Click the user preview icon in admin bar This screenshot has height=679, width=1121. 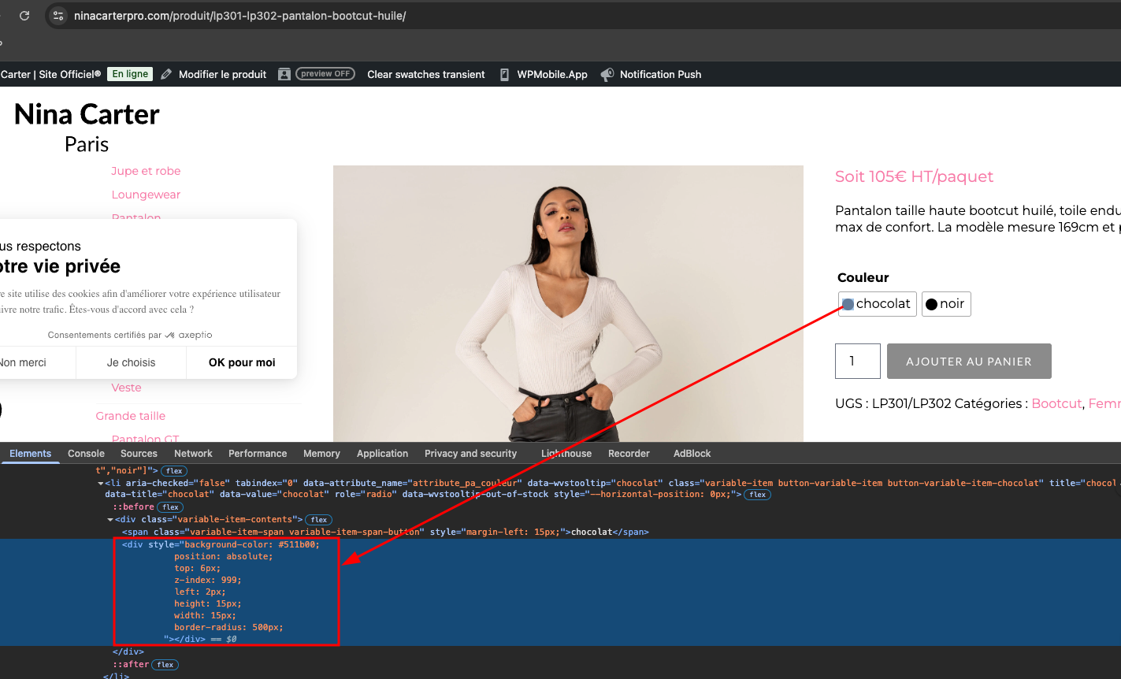(284, 74)
